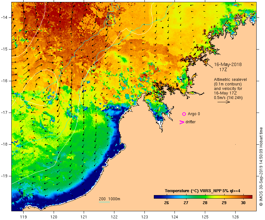Click the '200 1000m' depth contour label
265x220 pixels.
pyautogui.click(x=110, y=199)
